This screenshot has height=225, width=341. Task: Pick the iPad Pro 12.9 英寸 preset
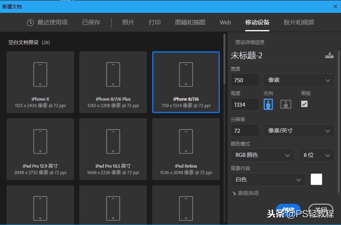[40, 149]
